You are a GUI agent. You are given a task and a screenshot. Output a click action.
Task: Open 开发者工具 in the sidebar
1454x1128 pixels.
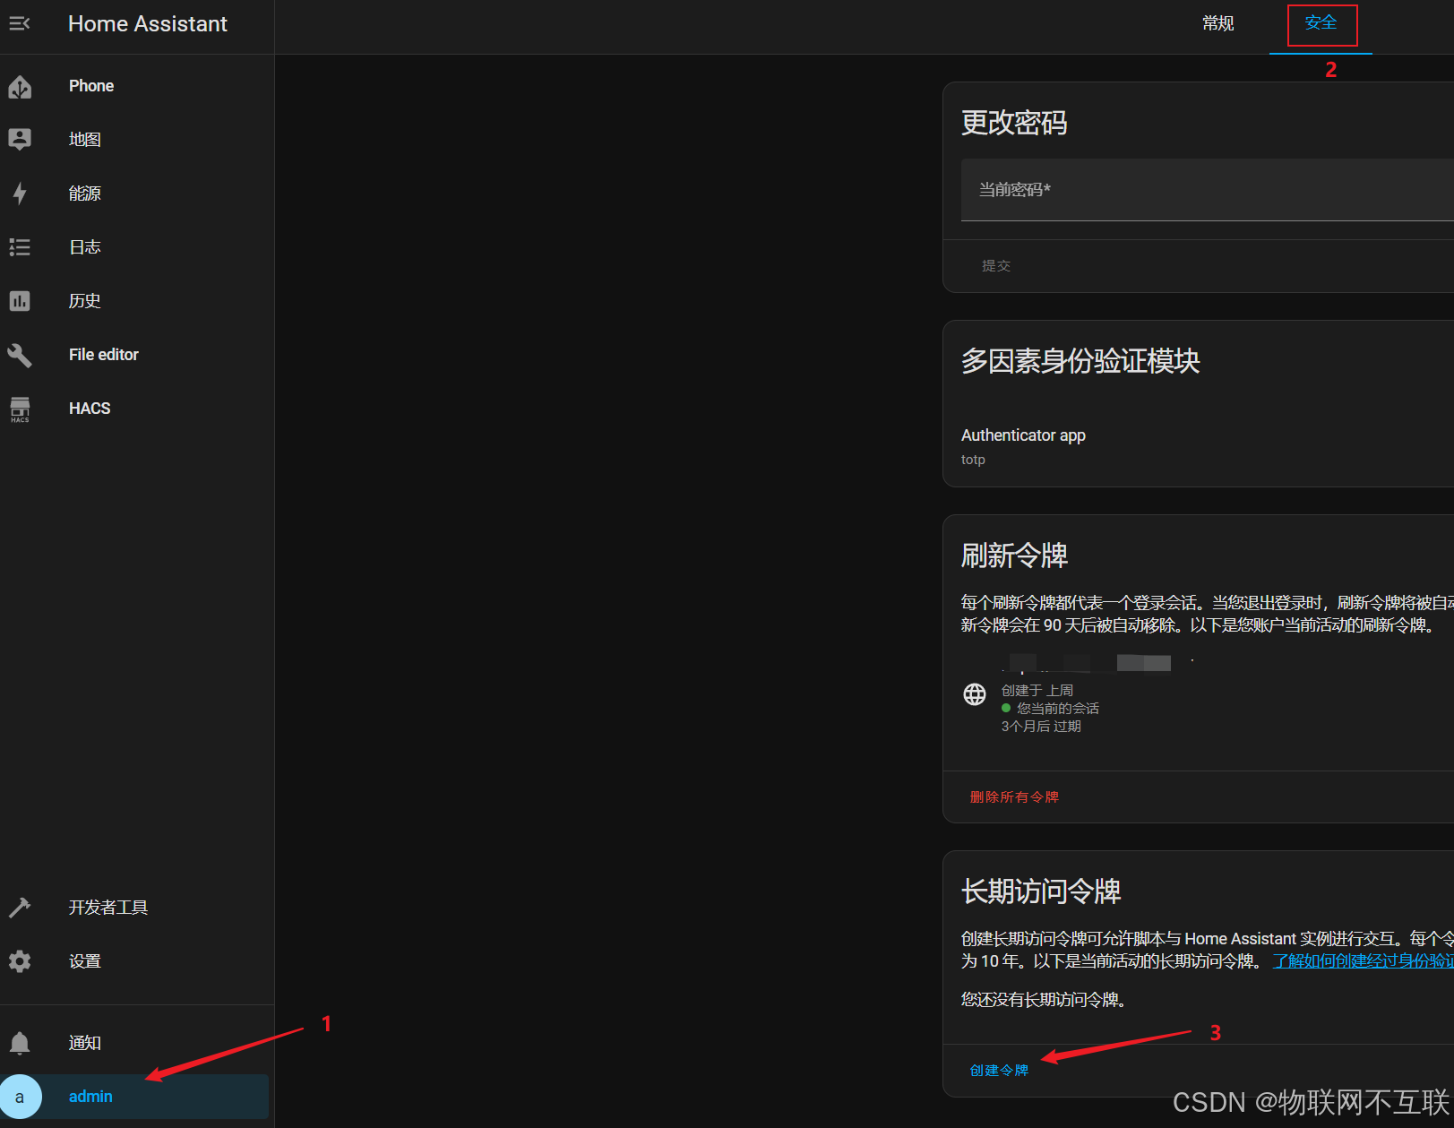108,908
